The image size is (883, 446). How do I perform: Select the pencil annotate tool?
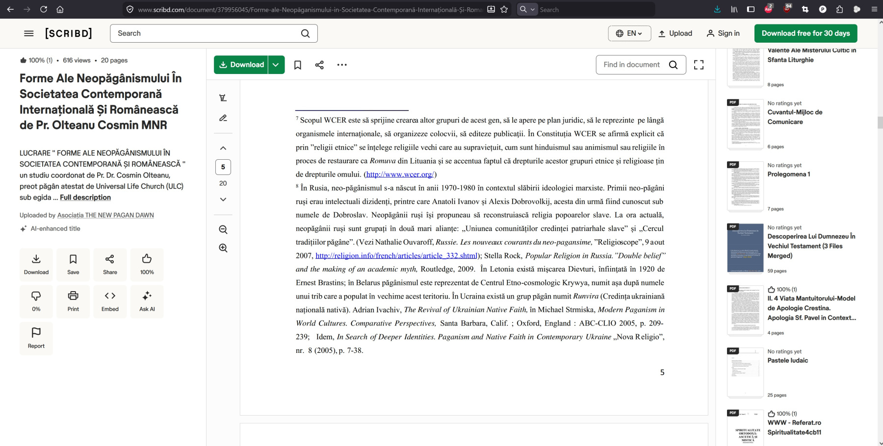tap(223, 118)
